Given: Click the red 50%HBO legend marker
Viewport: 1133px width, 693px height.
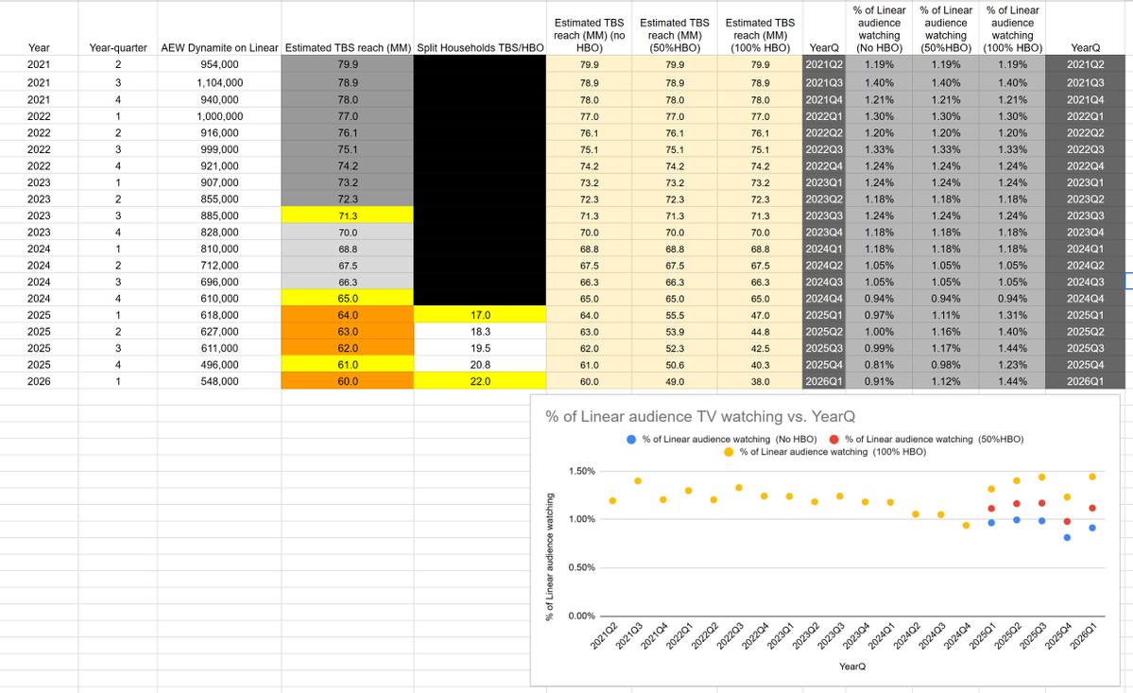Looking at the screenshot, I should pos(833,440).
